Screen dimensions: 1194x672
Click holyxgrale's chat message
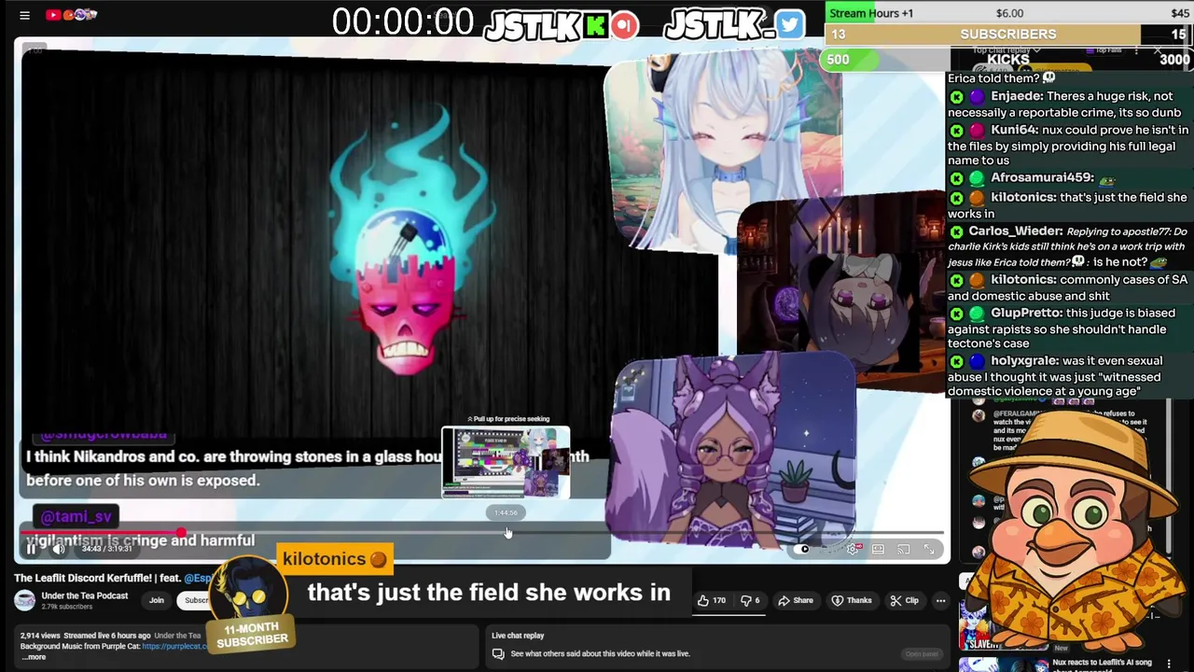[x=1068, y=376]
